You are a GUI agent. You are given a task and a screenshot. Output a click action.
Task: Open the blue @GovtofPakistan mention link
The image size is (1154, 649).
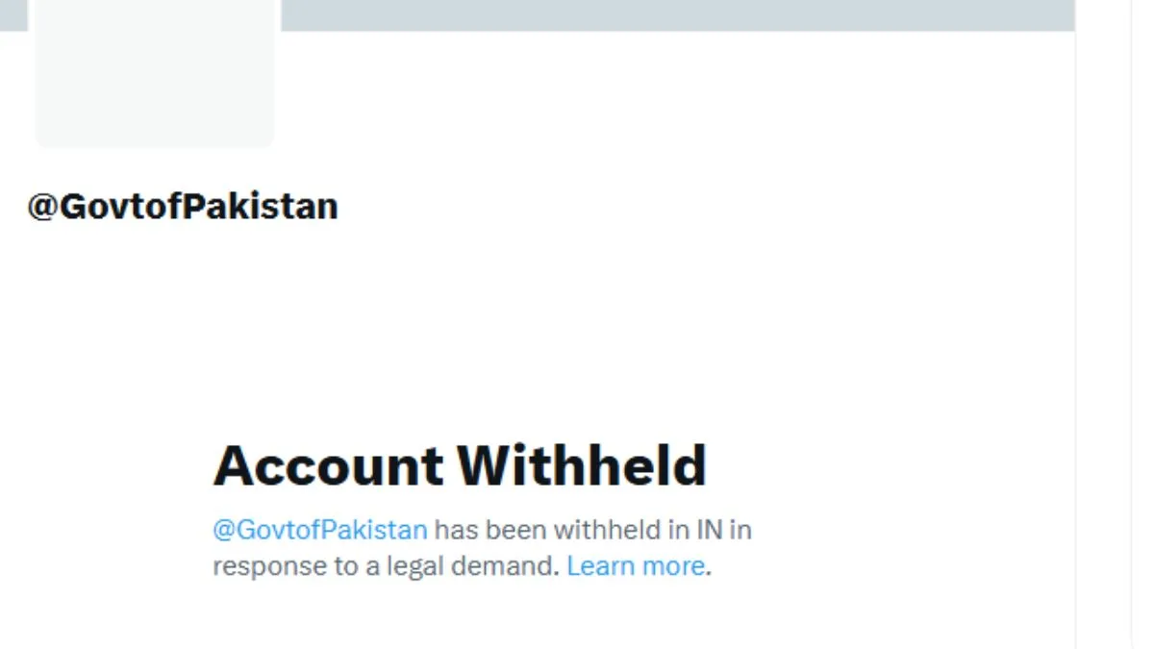point(319,530)
